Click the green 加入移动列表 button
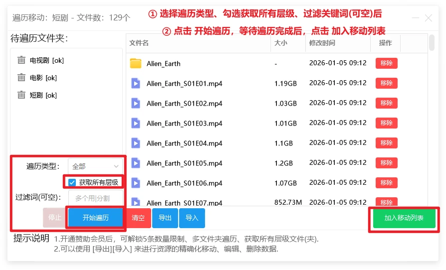The height and width of the screenshot is (270, 446). click(404, 218)
